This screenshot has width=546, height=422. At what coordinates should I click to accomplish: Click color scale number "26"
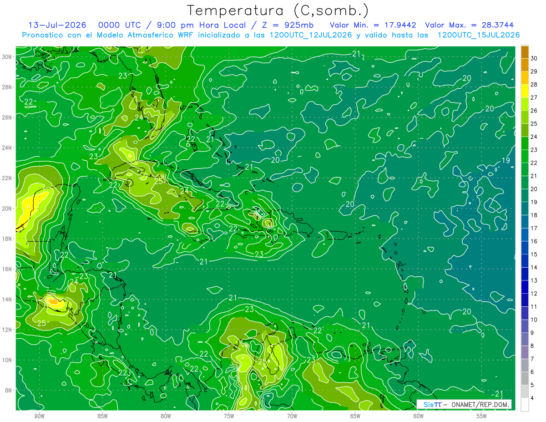[x=534, y=111]
